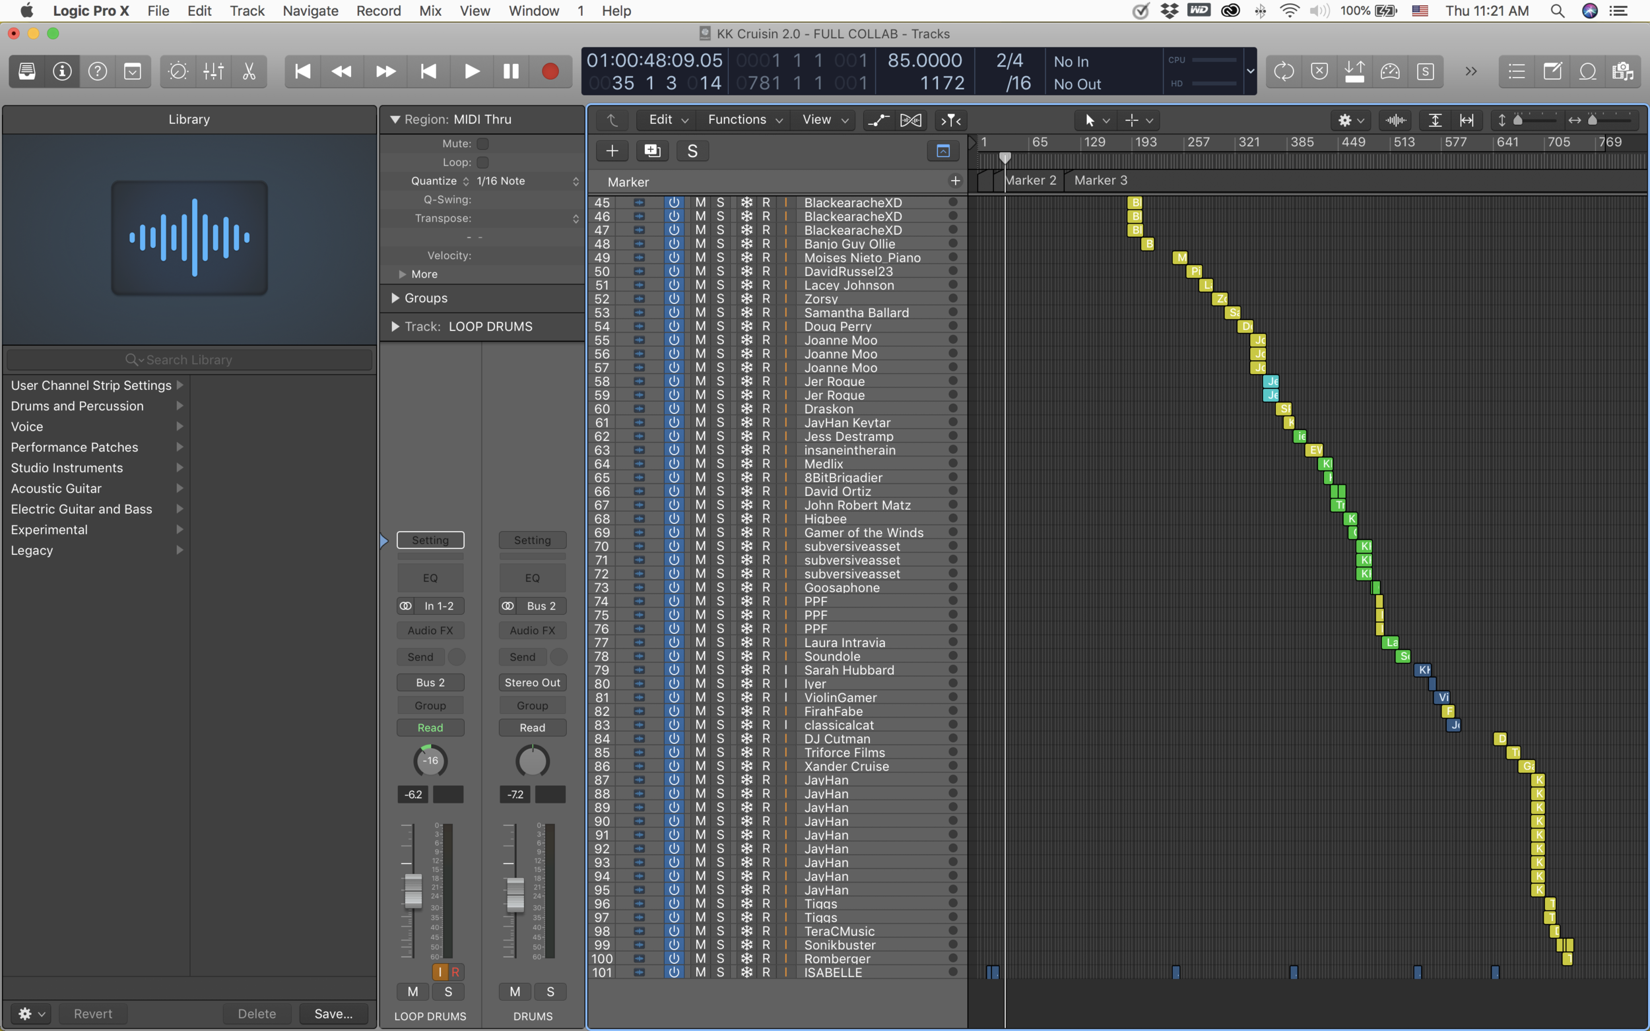Toggle Cycle mode icon
Image resolution: width=1650 pixels, height=1031 pixels.
point(1284,71)
